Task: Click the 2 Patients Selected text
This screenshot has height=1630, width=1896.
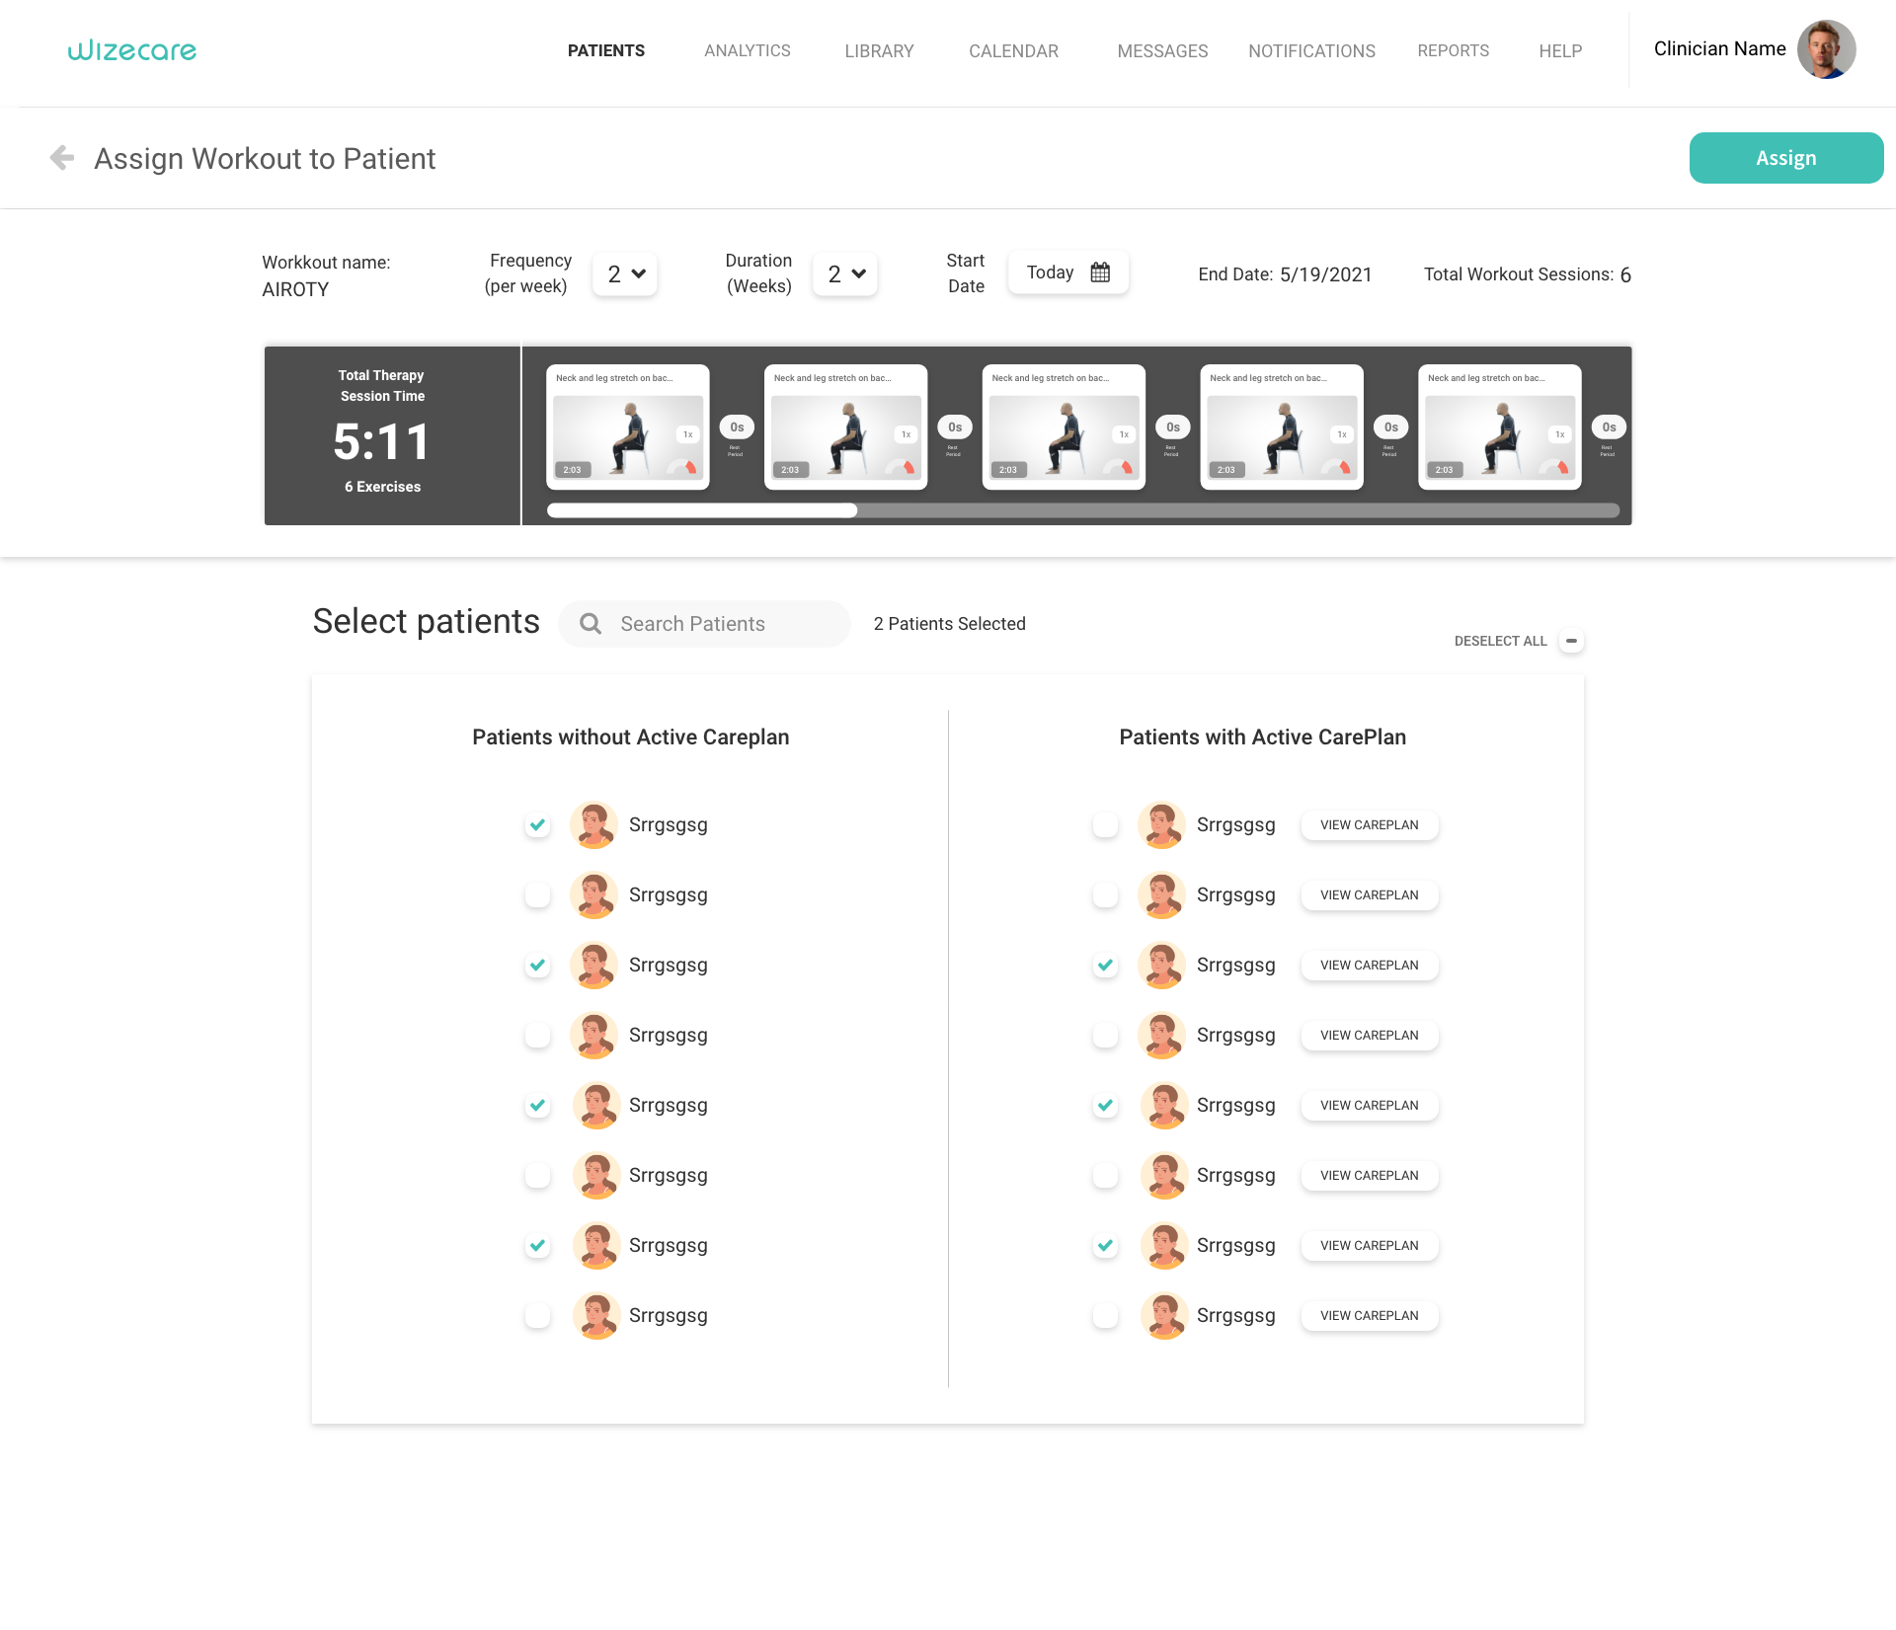Action: tap(949, 624)
